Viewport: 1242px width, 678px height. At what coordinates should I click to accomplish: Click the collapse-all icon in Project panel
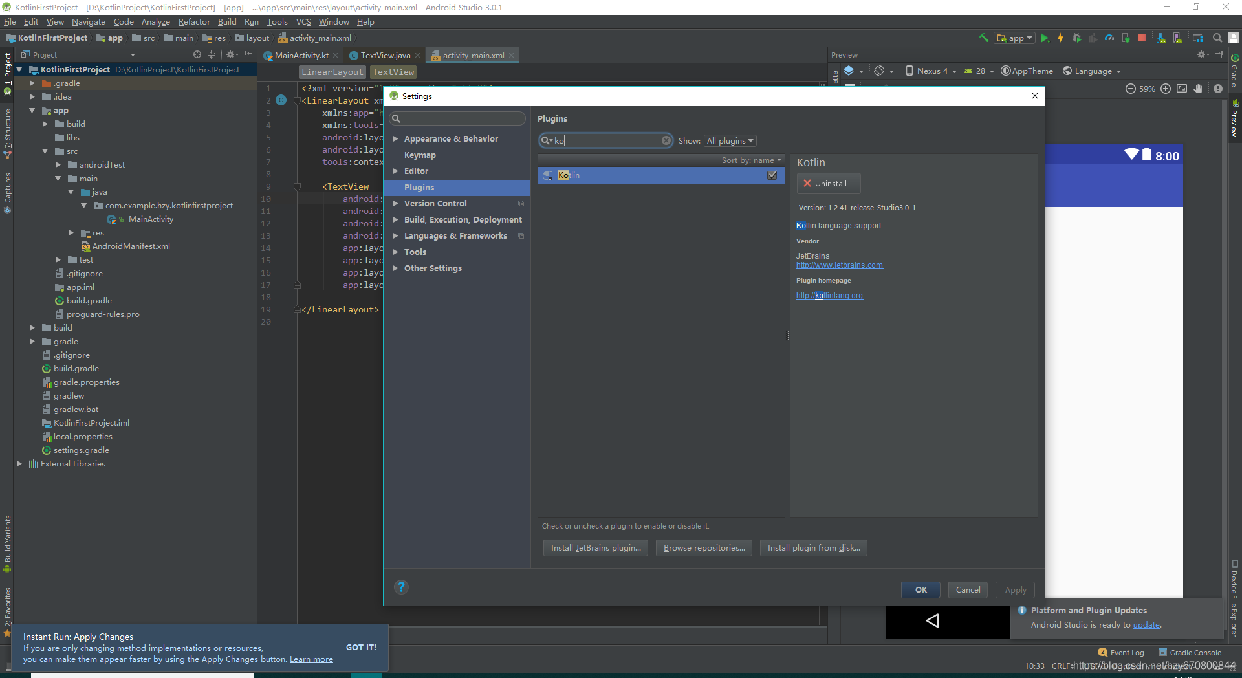(x=211, y=55)
